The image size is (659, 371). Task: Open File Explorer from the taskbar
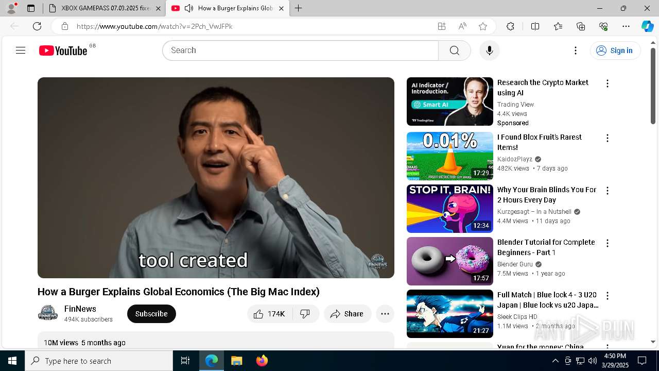(x=236, y=361)
